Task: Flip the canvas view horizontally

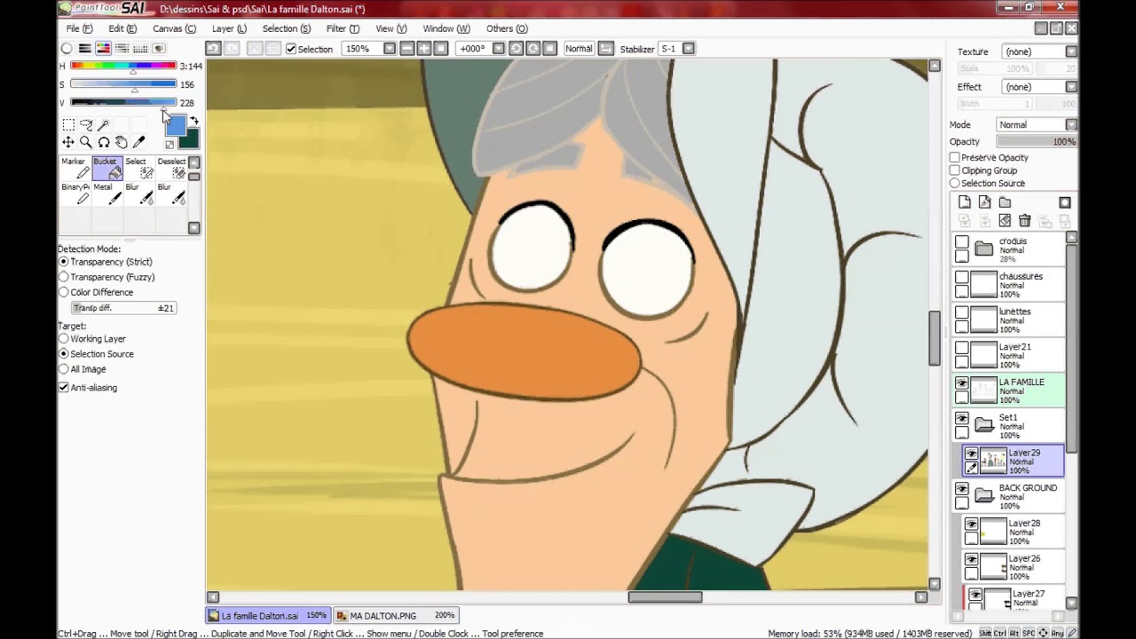Action: 606,49
